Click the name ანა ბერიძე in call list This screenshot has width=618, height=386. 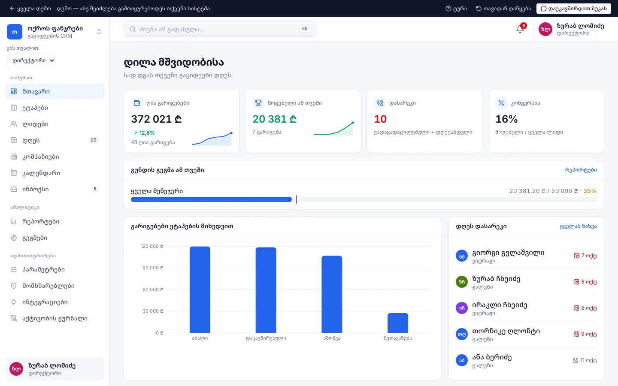(492, 357)
